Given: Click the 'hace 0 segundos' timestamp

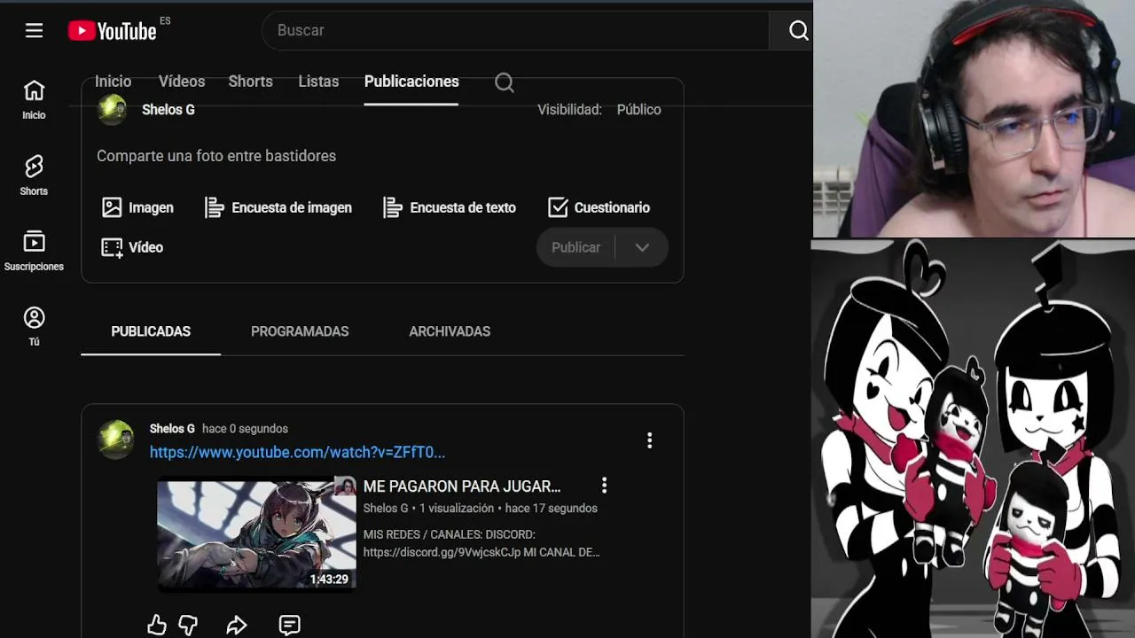Looking at the screenshot, I should coord(245,429).
